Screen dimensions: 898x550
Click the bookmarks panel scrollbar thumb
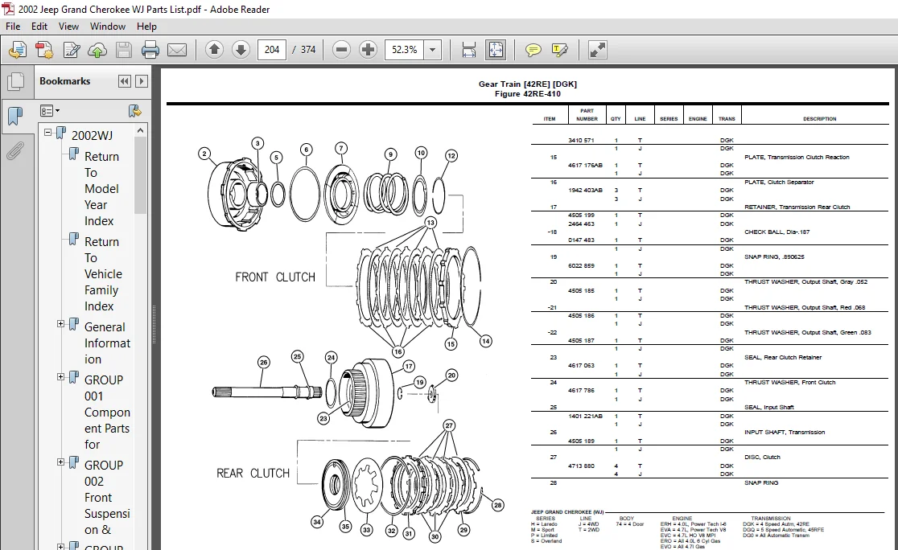(x=140, y=175)
